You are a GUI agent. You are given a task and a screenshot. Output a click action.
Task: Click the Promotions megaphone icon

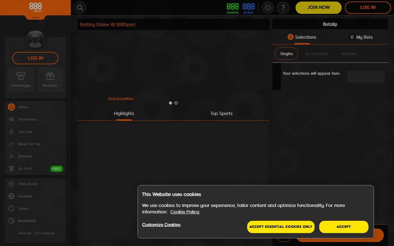(x=11, y=119)
